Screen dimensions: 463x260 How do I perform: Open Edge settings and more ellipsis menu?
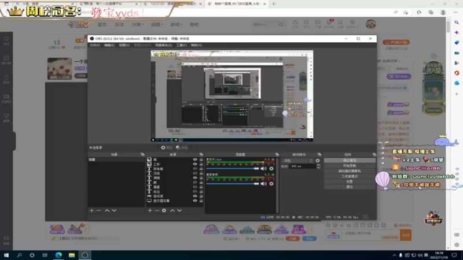point(455,12)
